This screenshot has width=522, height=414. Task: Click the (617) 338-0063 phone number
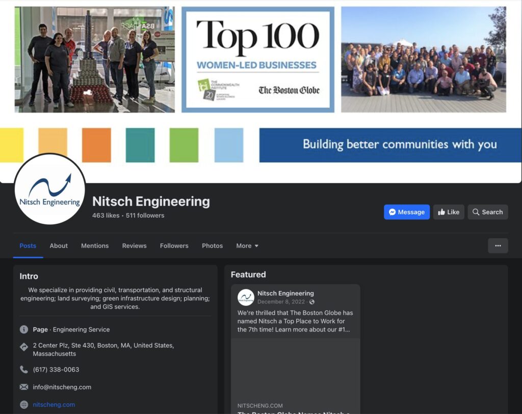click(56, 369)
